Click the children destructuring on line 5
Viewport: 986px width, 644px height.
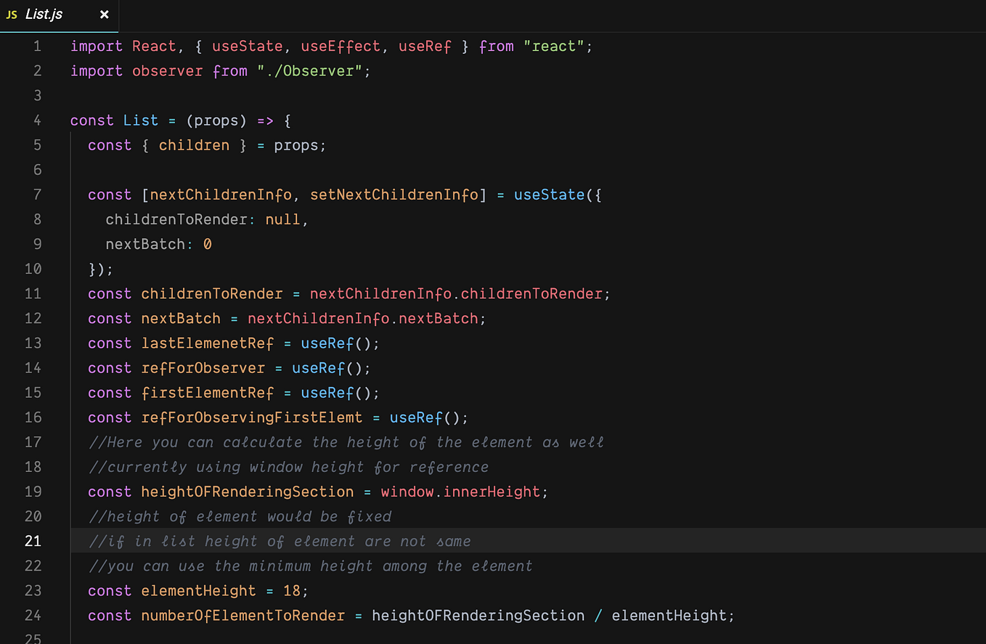194,144
